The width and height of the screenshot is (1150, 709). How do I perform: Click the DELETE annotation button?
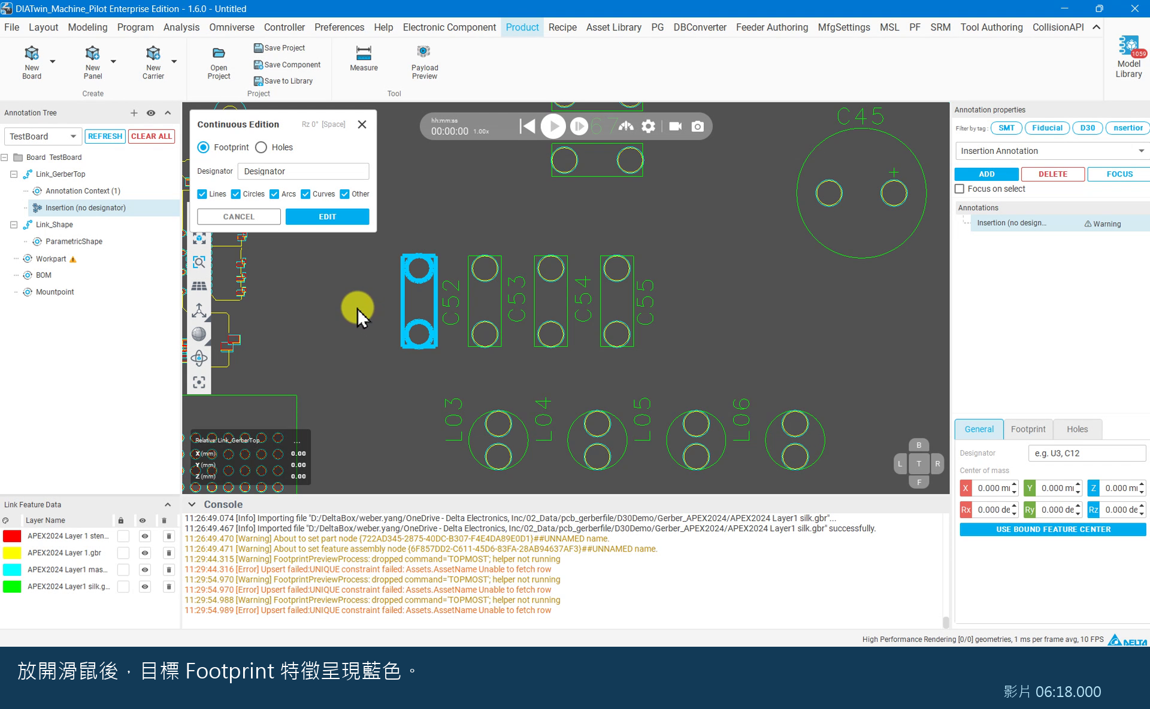pyautogui.click(x=1053, y=174)
